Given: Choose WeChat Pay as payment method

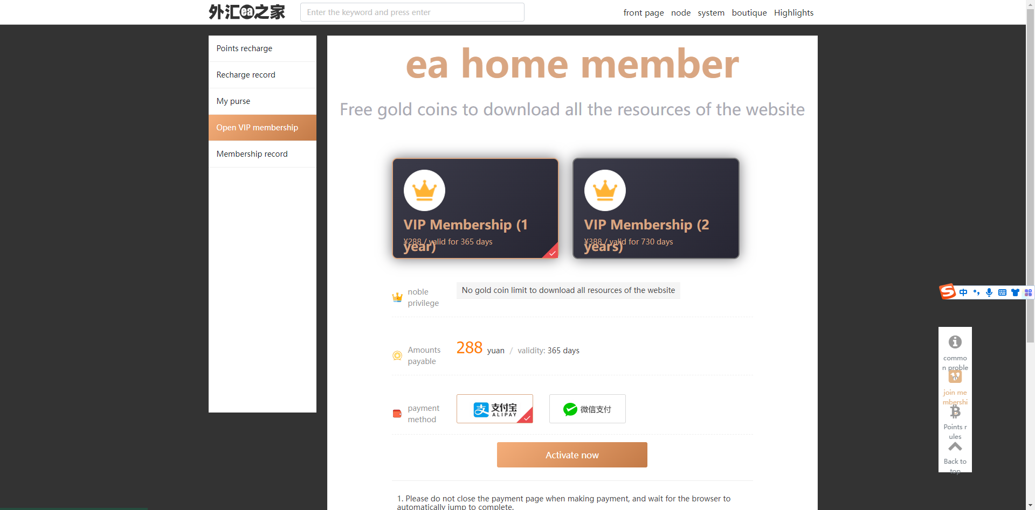Looking at the screenshot, I should pyautogui.click(x=587, y=409).
